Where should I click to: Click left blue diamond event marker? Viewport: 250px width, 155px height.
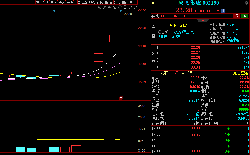point(54,11)
